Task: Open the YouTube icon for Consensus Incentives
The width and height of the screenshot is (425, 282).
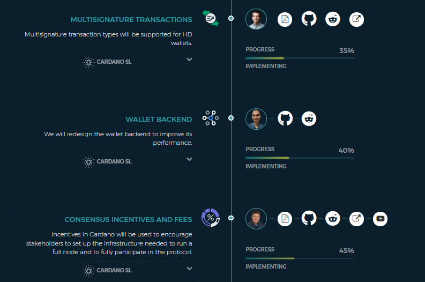Action: click(x=380, y=218)
